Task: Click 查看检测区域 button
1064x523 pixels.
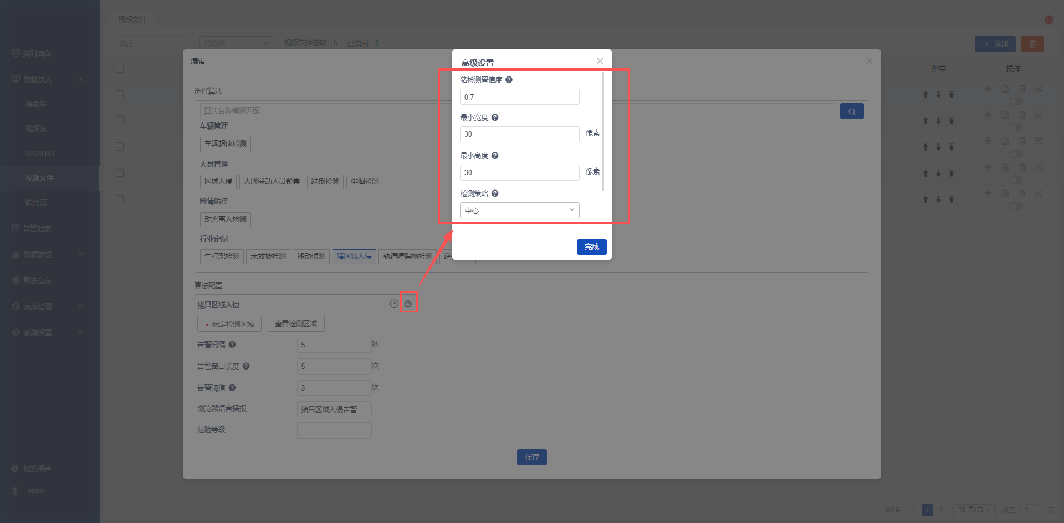Action: point(296,324)
